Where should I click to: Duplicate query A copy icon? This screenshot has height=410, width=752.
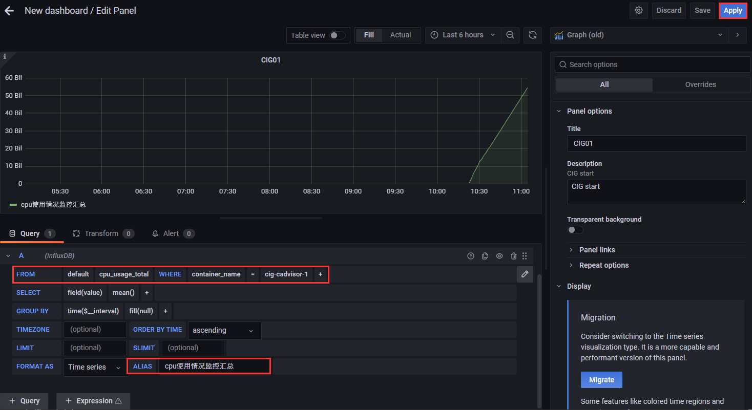click(x=485, y=256)
